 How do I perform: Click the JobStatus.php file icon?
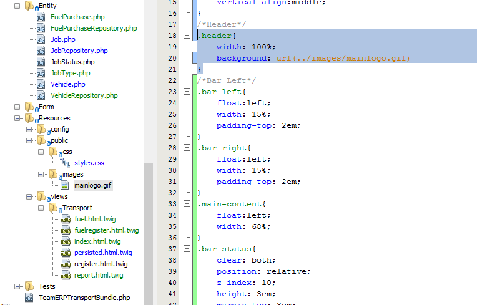tap(41, 62)
